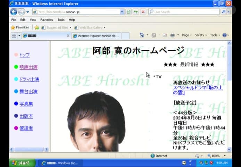
Task: Open the Tools menu in menu bar
Action: coord(61,20)
